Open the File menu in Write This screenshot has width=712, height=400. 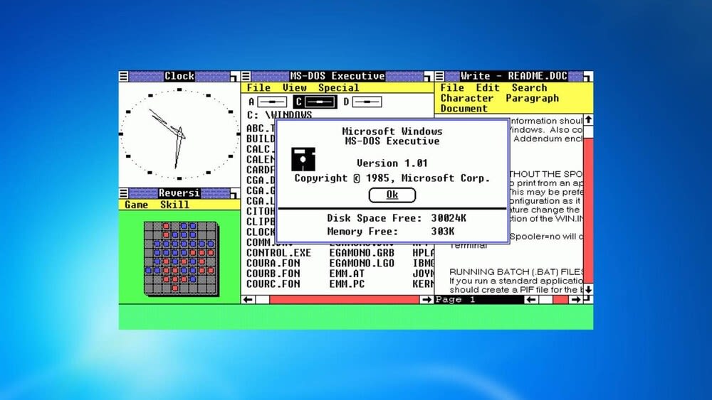(x=452, y=88)
